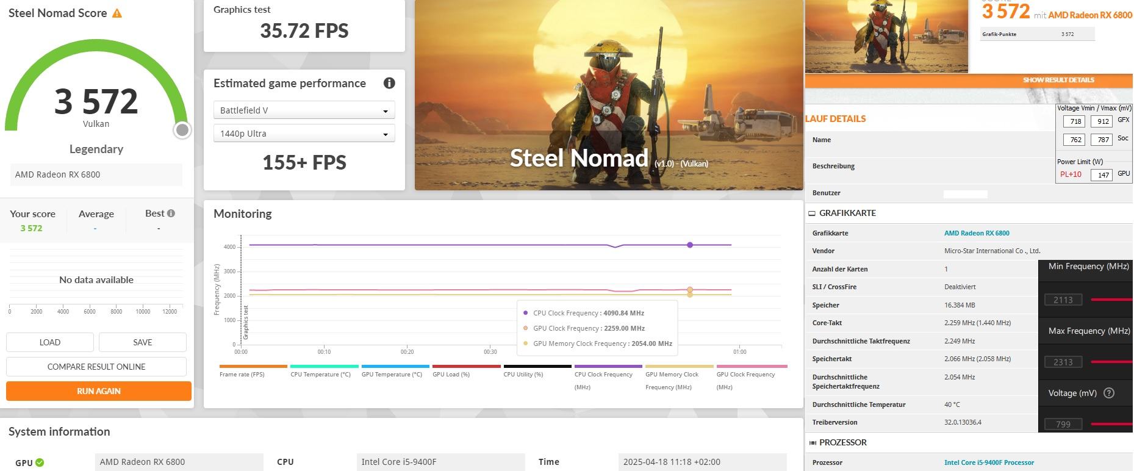Viewport: 1134px width, 471px height.
Task: Toggle the Frame rate (FPS) legend item
Action: pyautogui.click(x=253, y=371)
